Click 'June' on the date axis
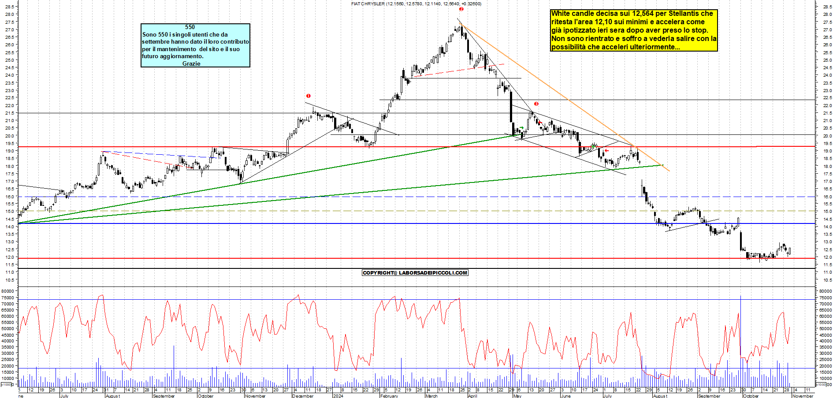833x398 pixels. coord(565,396)
